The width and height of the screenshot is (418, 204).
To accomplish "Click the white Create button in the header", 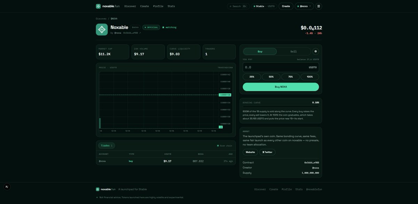I will click(x=286, y=6).
